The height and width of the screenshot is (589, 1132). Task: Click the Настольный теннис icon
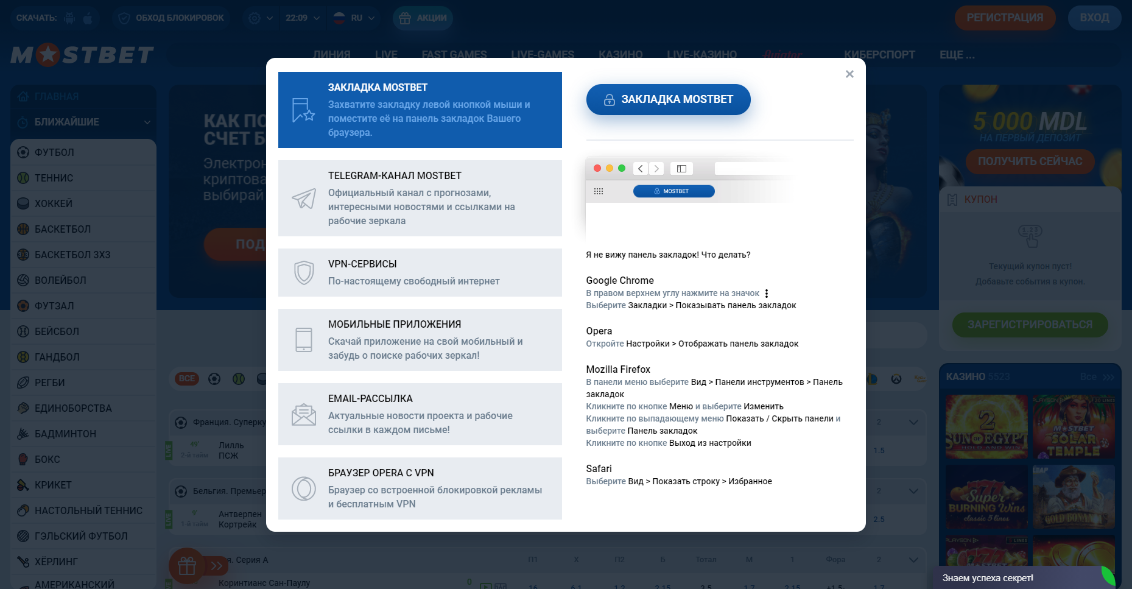(23, 510)
